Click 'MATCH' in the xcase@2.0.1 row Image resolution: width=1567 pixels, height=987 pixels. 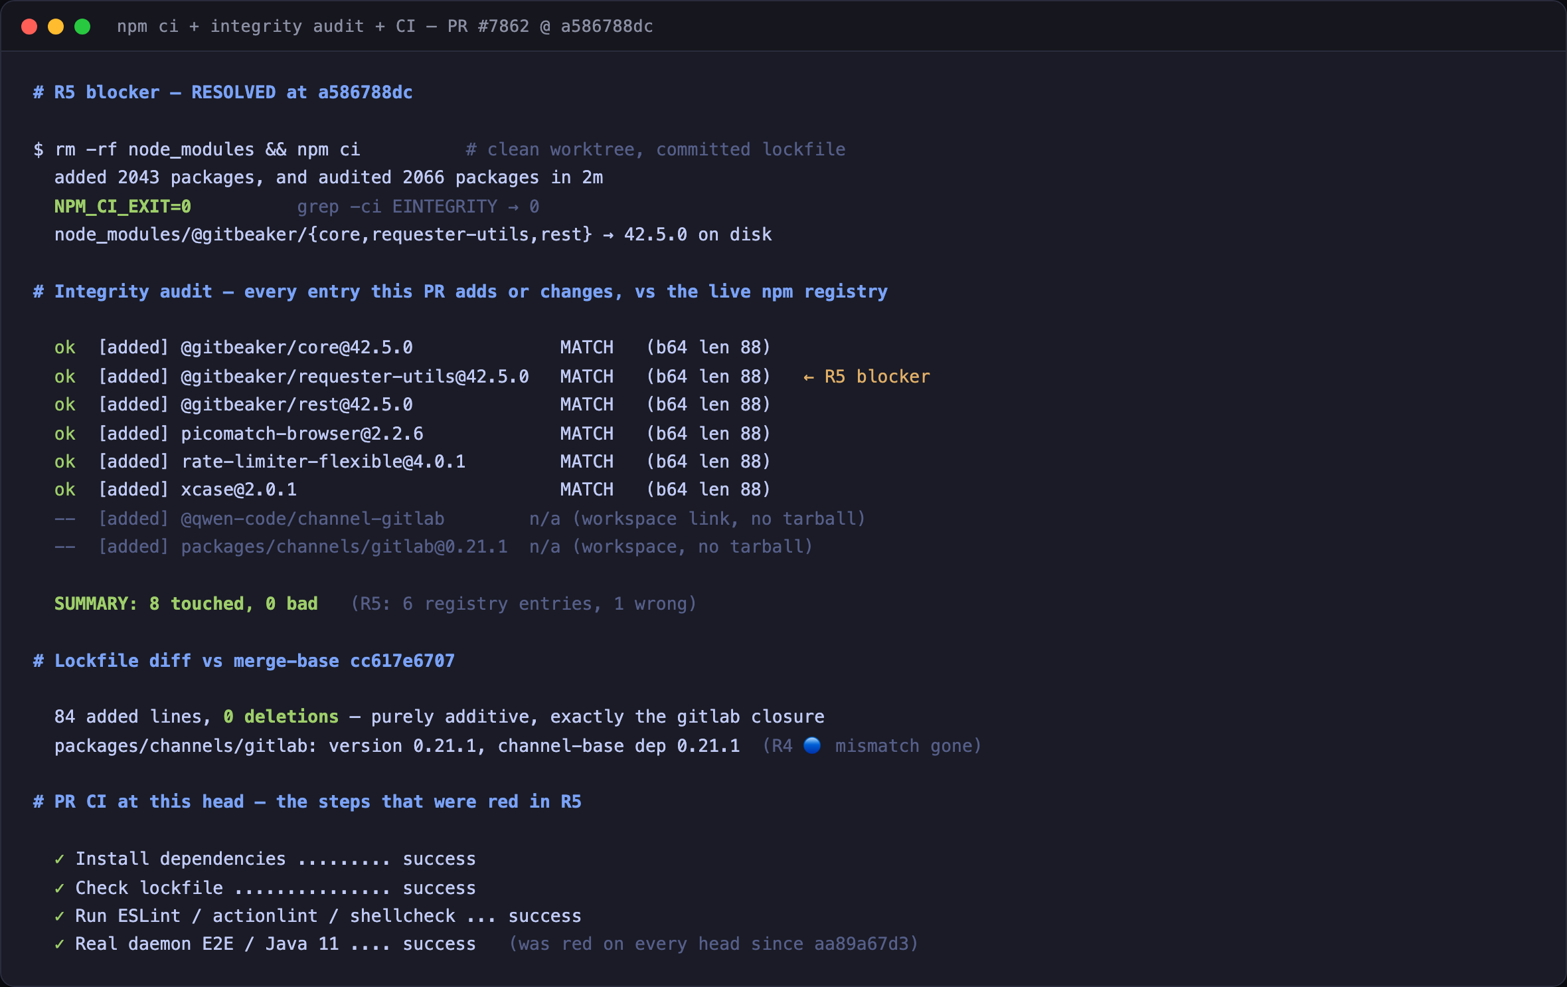tap(587, 490)
